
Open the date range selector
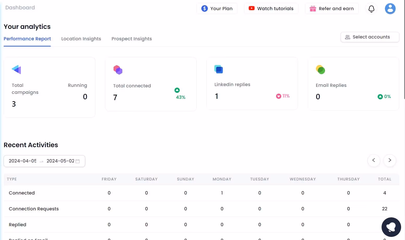(44, 161)
